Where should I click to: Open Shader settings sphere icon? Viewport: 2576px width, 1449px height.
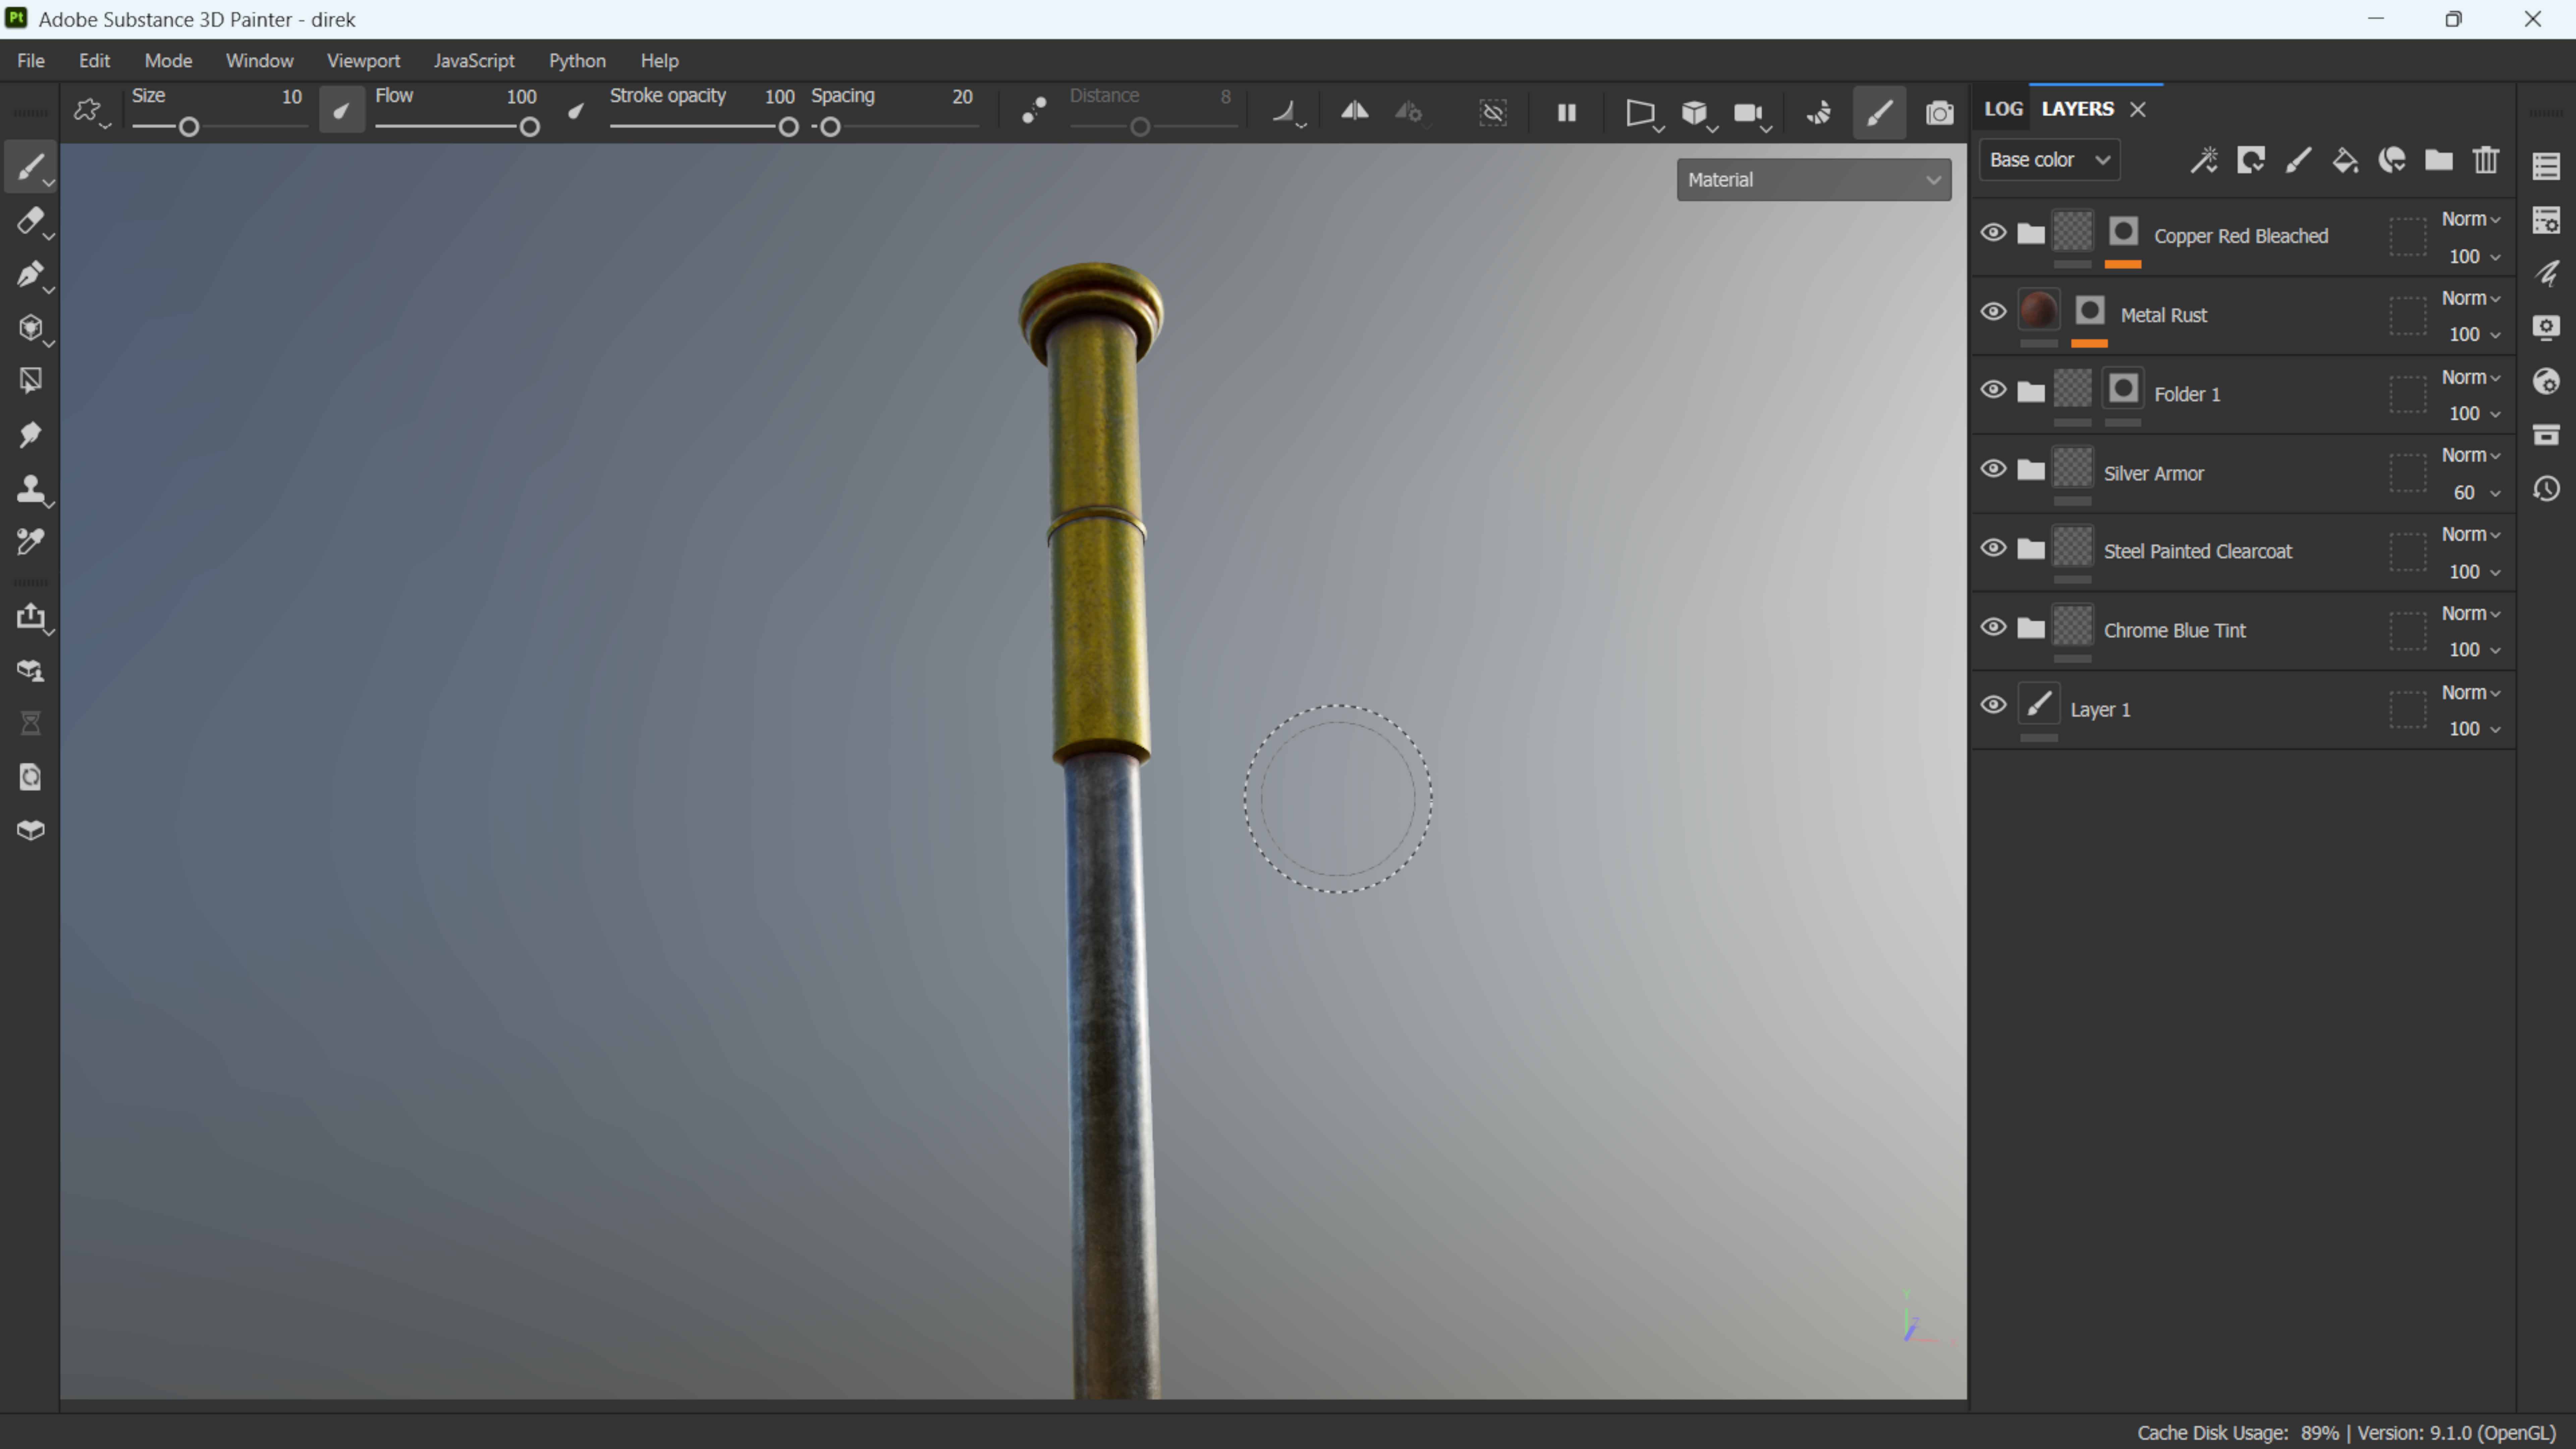coord(2546,381)
